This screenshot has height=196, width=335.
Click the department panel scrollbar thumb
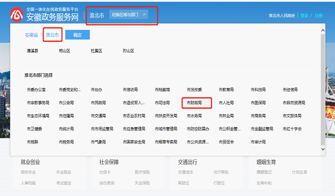323,90
